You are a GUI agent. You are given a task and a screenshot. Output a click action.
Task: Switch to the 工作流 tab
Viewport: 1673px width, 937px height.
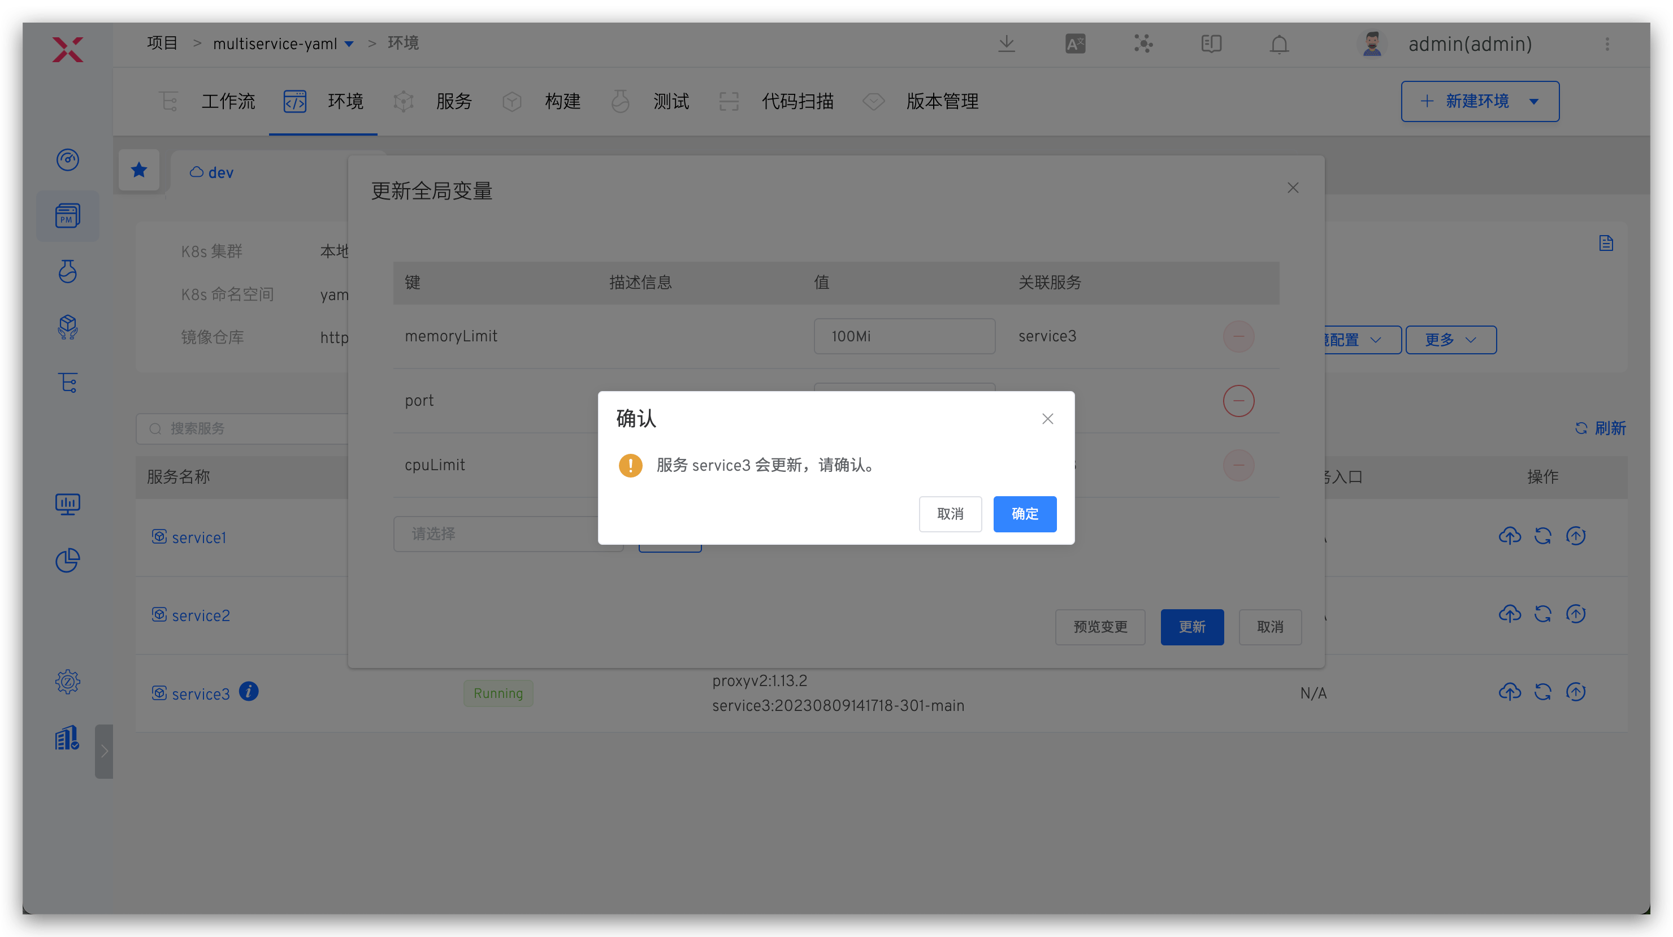click(228, 101)
